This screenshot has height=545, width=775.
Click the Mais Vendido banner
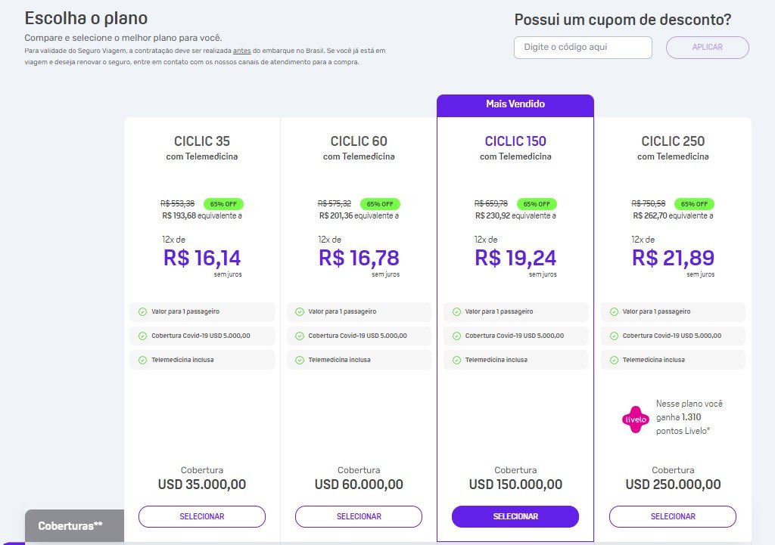(515, 104)
